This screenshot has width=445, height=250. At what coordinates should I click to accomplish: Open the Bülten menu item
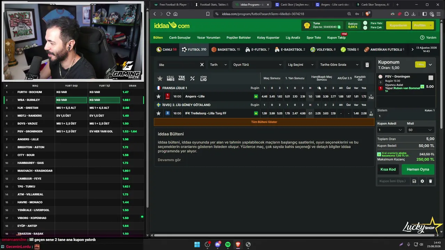[x=158, y=37]
